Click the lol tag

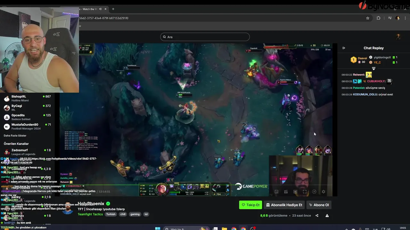pyautogui.click(x=146, y=214)
